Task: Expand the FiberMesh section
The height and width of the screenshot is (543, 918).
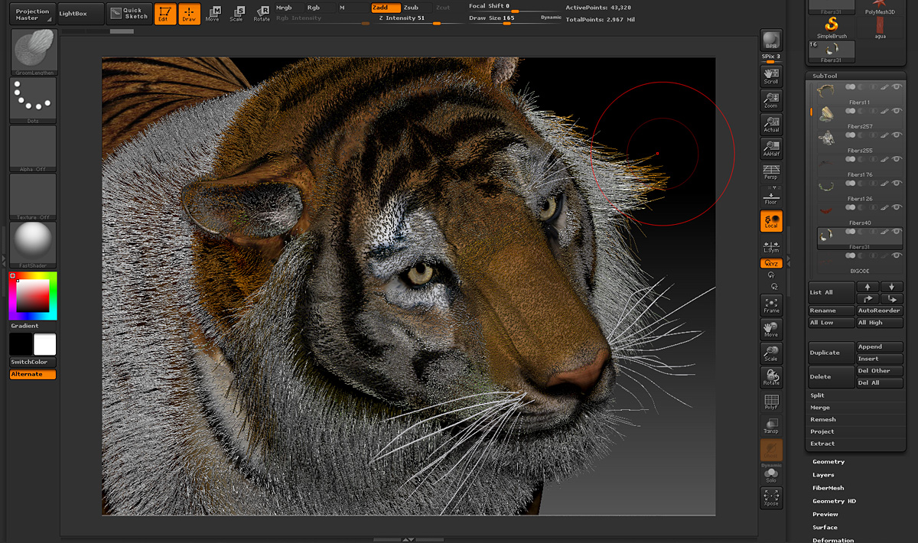Action: [828, 488]
